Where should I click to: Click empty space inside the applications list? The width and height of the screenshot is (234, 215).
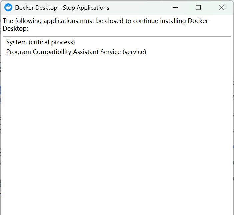point(117,134)
